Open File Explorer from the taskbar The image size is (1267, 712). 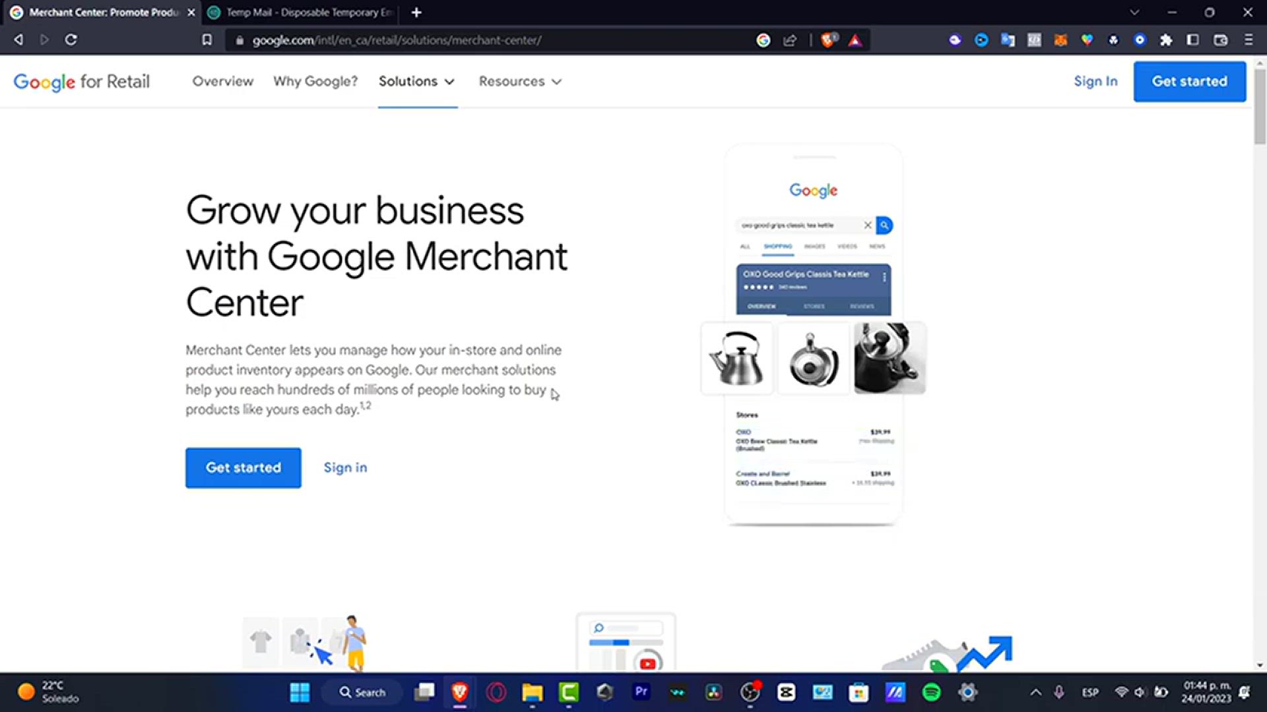(x=533, y=692)
